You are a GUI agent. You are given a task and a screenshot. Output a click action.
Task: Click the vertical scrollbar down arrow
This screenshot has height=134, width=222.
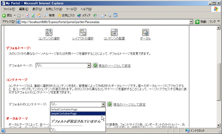coord(218,125)
